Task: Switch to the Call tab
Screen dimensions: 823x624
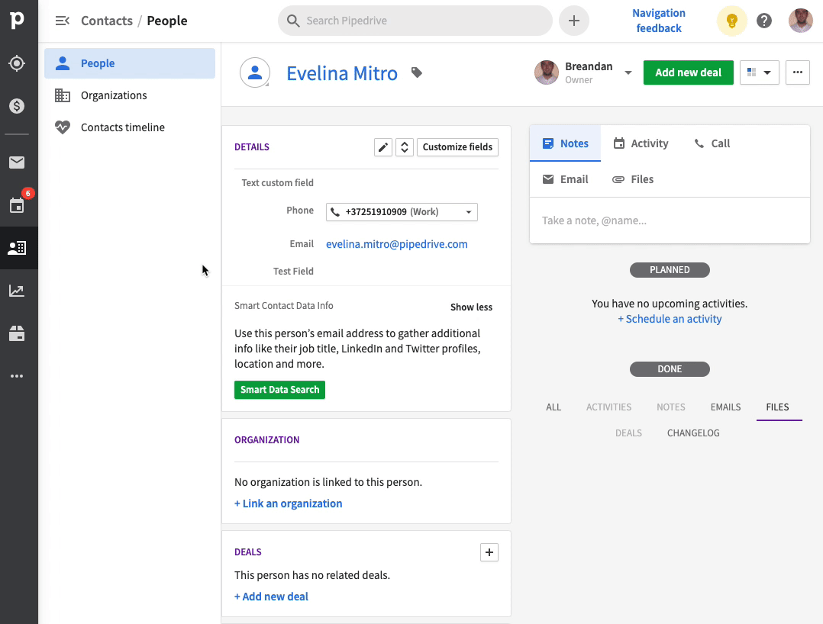Action: (712, 143)
